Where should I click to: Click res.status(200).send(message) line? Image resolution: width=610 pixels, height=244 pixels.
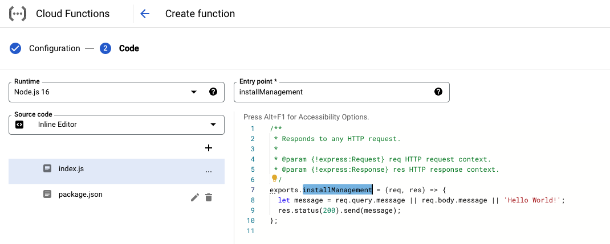point(339,210)
